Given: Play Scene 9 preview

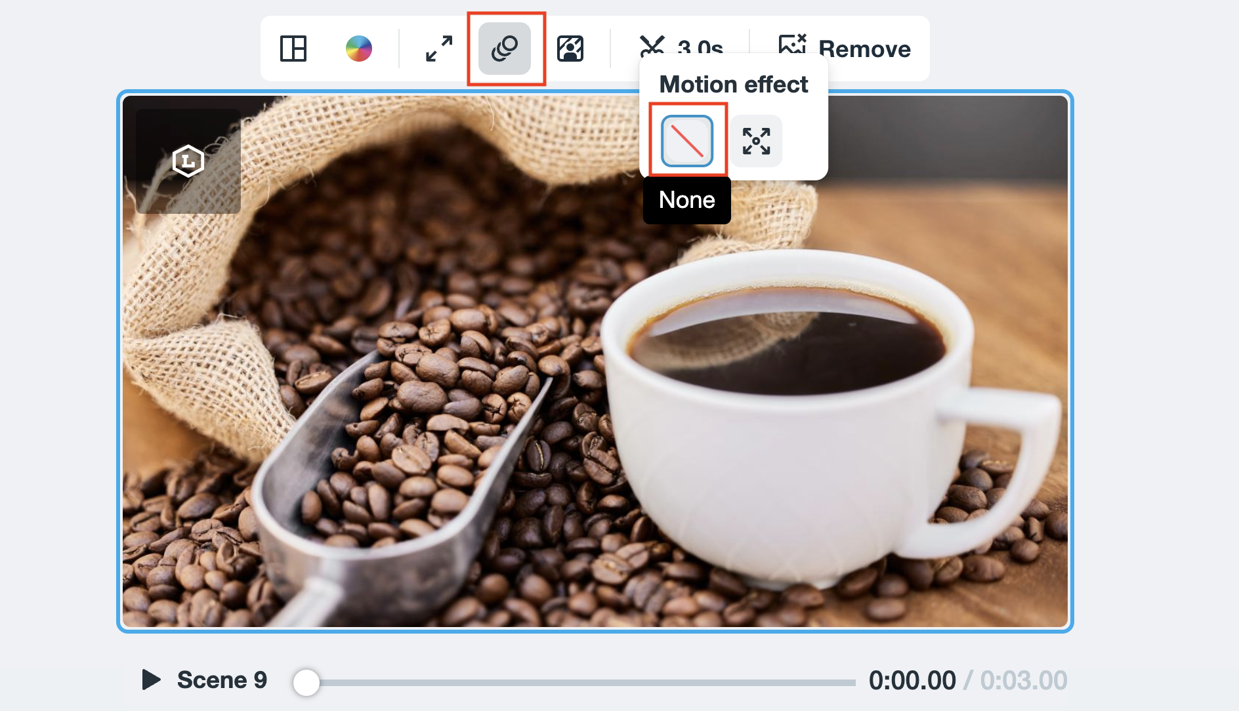Looking at the screenshot, I should click(x=151, y=680).
